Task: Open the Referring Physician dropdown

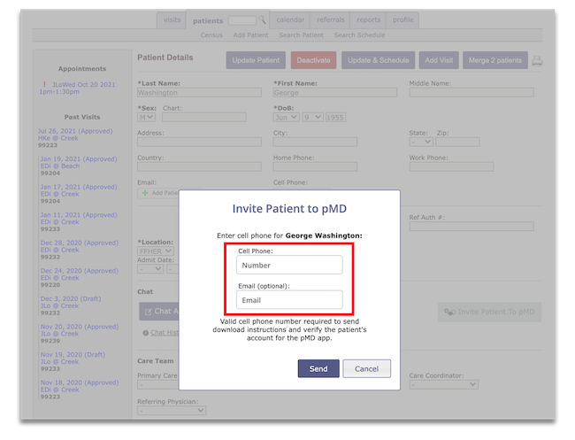Action: tap(172, 410)
